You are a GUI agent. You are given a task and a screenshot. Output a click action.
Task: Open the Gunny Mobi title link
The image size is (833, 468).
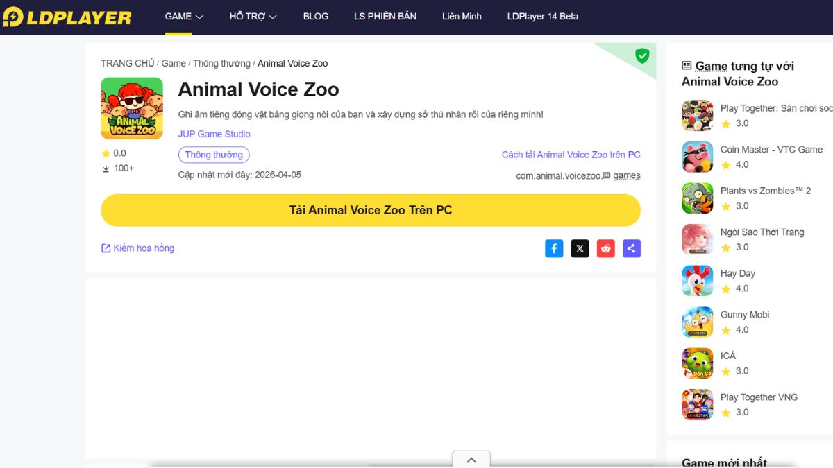click(745, 315)
